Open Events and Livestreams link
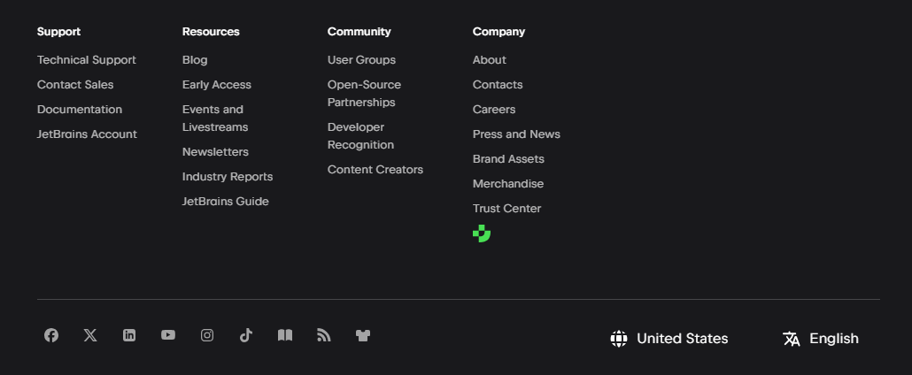This screenshot has height=375, width=912. 215,118
